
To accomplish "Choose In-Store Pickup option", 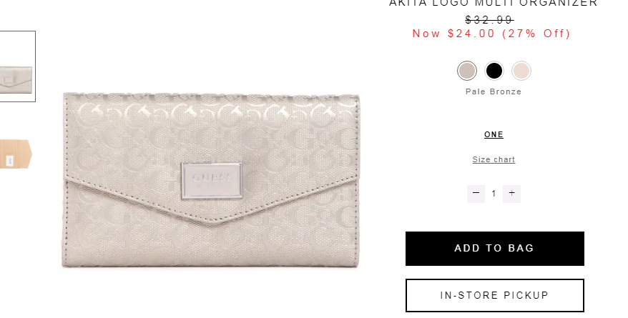I will point(495,295).
